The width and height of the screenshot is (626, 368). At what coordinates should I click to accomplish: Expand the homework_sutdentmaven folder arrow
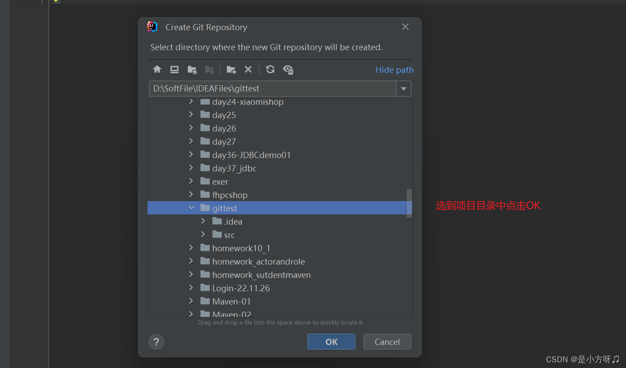pyautogui.click(x=191, y=274)
